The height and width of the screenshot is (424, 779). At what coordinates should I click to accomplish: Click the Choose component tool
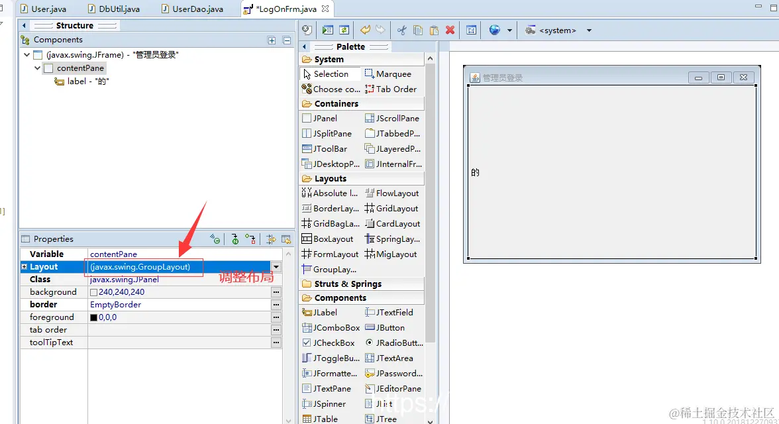click(331, 89)
